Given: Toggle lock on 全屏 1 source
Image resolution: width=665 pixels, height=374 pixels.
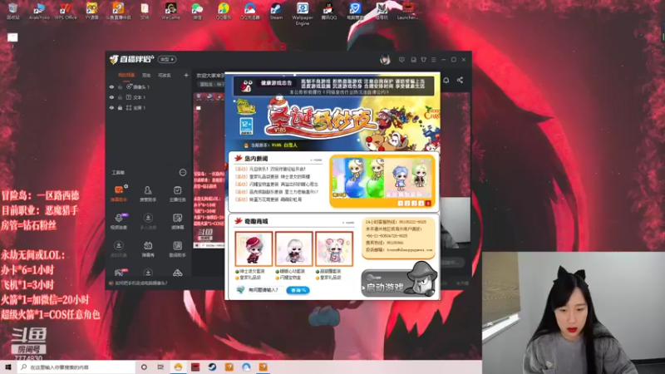Looking at the screenshot, I should (x=120, y=108).
